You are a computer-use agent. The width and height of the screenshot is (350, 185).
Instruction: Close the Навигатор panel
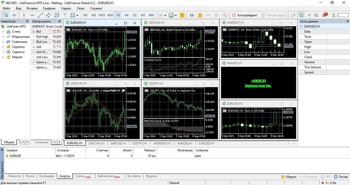click(27, 21)
